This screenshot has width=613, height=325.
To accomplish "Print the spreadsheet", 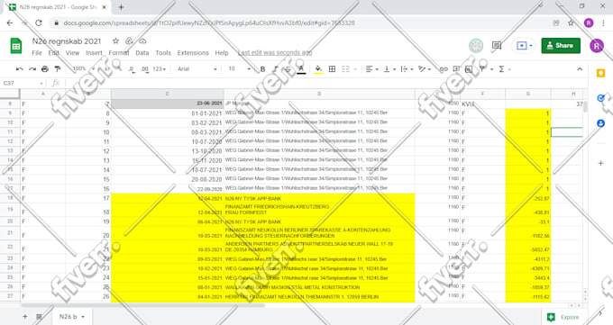I will click(45, 69).
